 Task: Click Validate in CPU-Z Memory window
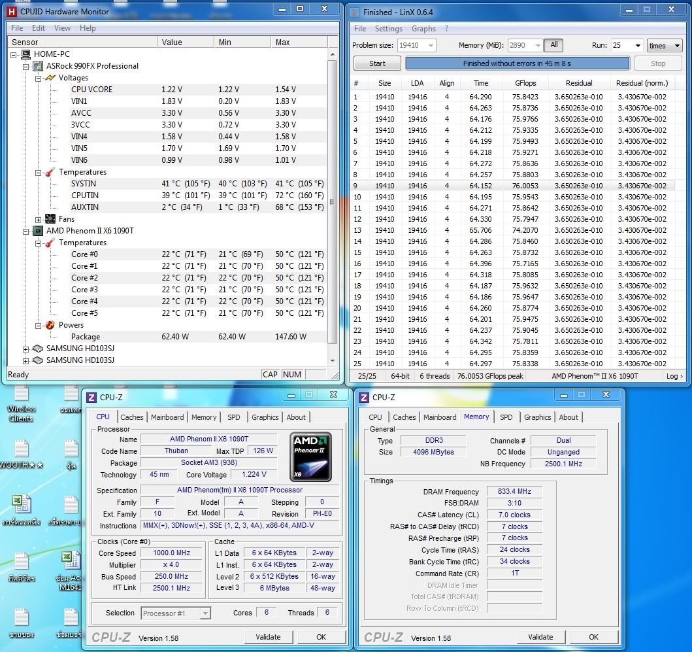(x=540, y=637)
